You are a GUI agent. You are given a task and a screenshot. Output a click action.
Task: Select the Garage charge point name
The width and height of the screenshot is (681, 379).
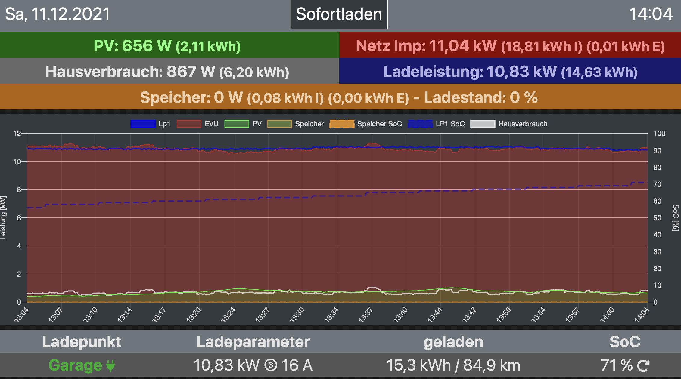point(75,365)
